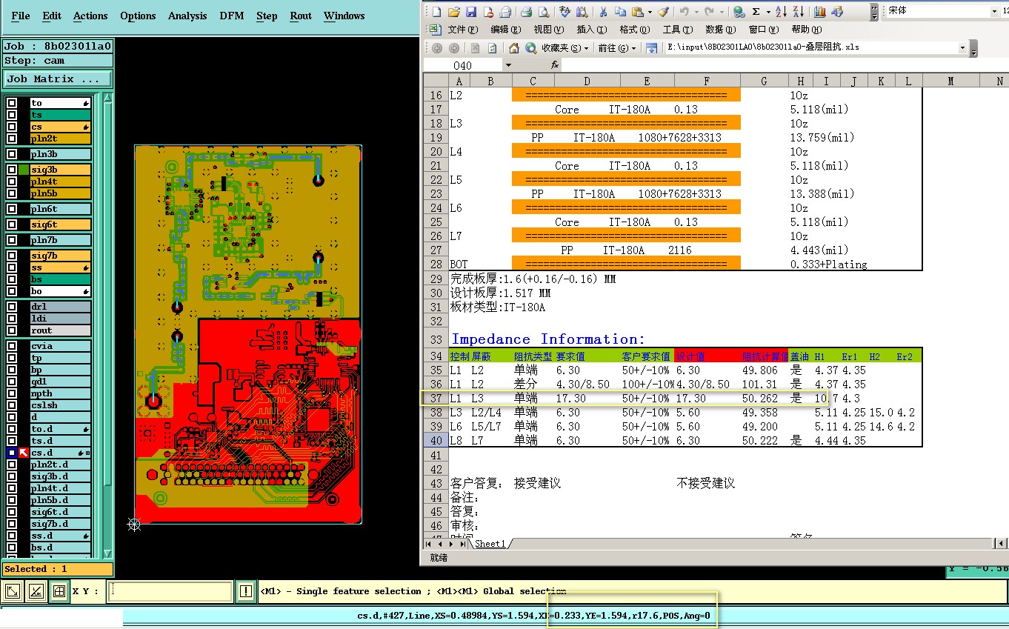Toggle the checkbox for layer sig6t
The width and height of the screenshot is (1009, 629).
12,224
